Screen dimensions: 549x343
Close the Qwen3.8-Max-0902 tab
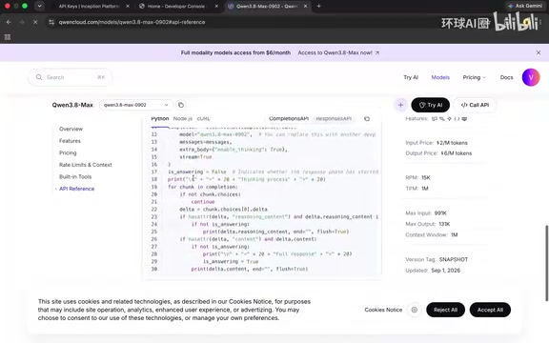coord(305,6)
